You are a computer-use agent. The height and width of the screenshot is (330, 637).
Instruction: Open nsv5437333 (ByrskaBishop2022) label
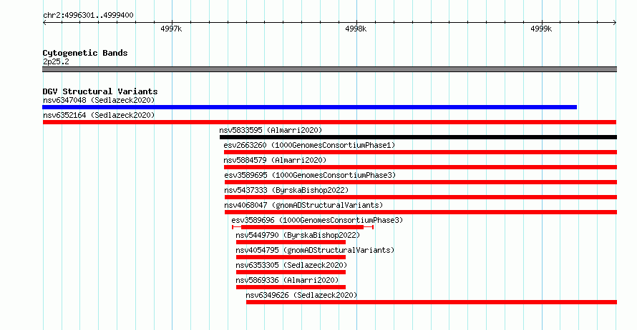pyautogui.click(x=286, y=190)
